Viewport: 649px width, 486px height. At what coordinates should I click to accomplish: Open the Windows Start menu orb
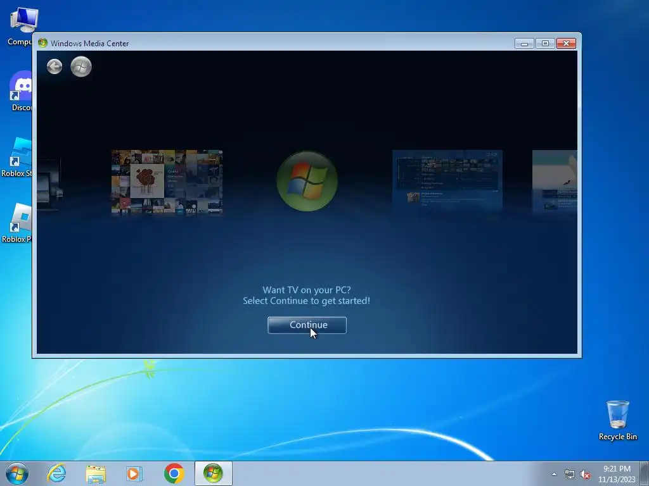[17, 473]
